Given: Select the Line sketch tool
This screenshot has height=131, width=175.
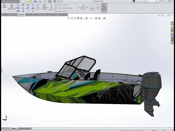Looking at the screenshot, I should (18, 5).
